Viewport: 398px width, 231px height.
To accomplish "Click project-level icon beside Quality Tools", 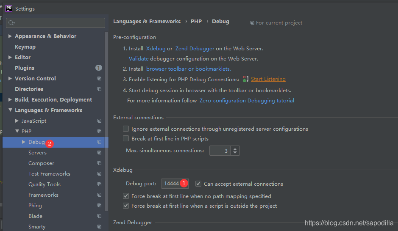I will tap(99, 184).
